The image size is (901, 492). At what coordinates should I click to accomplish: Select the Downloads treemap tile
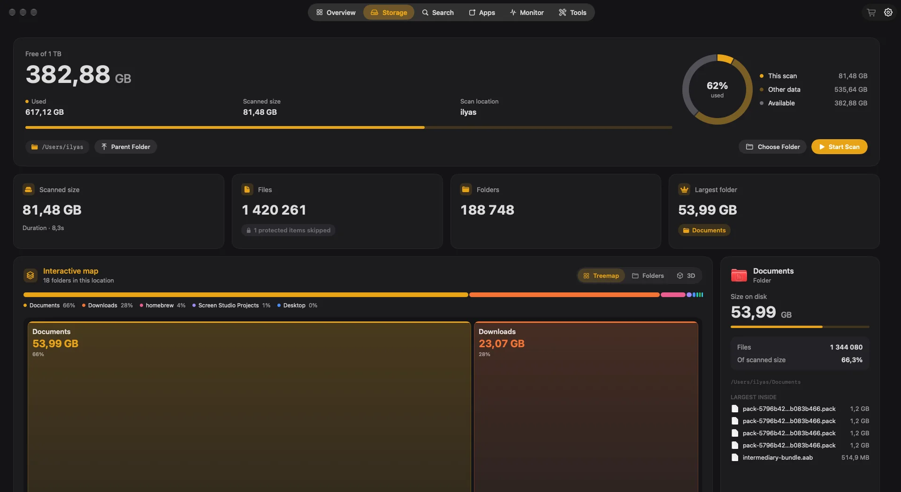click(x=586, y=406)
